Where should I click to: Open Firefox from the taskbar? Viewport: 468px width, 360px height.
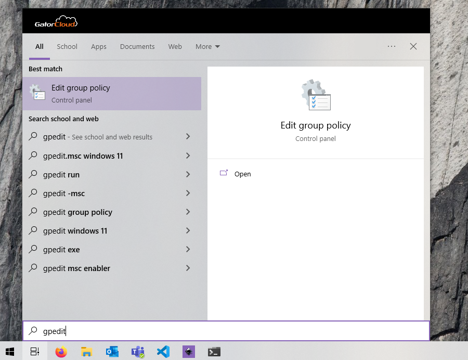click(x=61, y=352)
